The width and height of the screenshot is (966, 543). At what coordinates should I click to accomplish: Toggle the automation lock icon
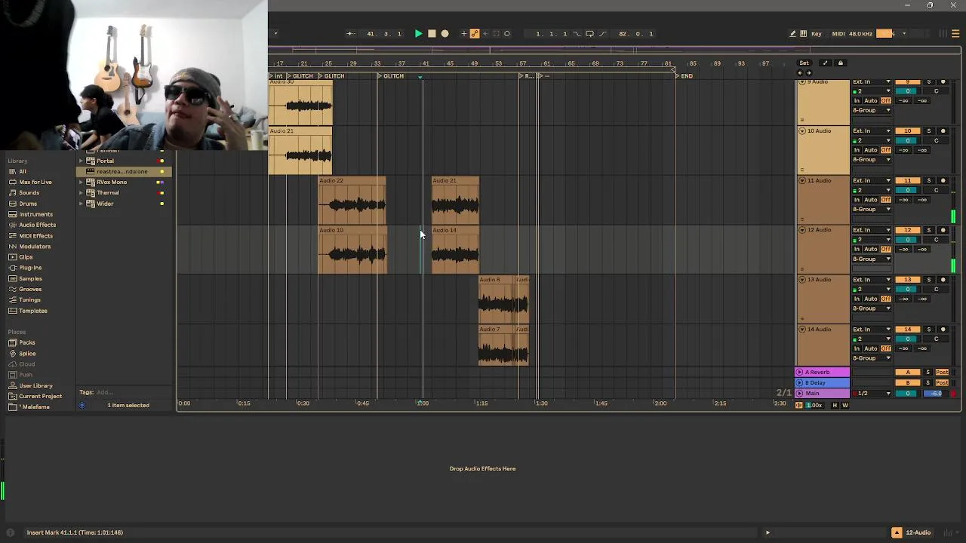(x=841, y=63)
